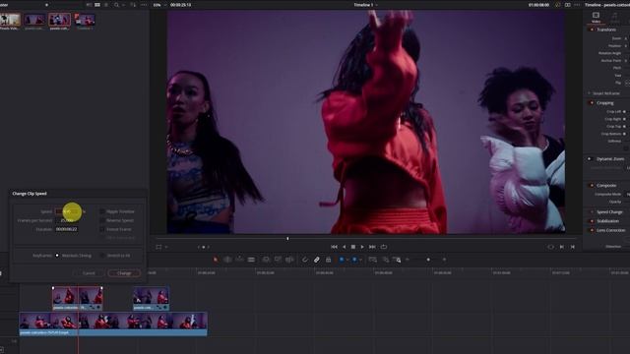
Task: Click the Mark Out icon below viewer
Action: click(x=573, y=247)
